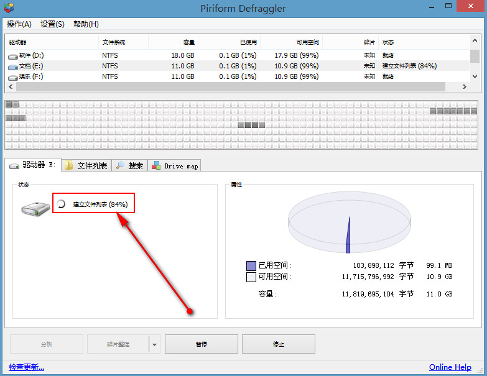Viewport: 487px width, 376px height.
Task: Click the large hard drive icon in 状态 panel
Action: pyautogui.click(x=35, y=208)
